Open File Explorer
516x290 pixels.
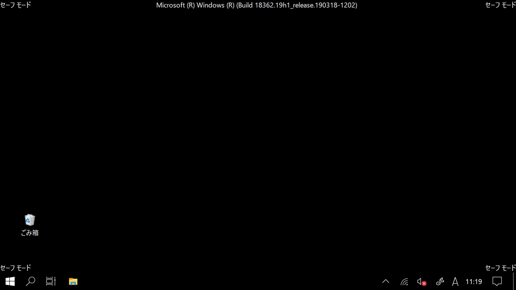click(73, 281)
